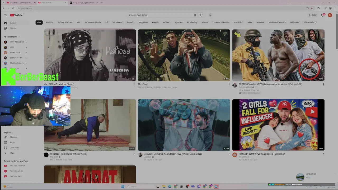This screenshot has height=190, width=338.
Task: Open options for Alieyoun Jawi Behi video
Action: pyautogui.click(x=229, y=154)
